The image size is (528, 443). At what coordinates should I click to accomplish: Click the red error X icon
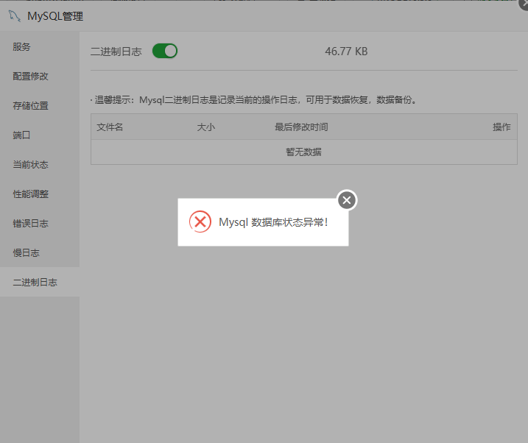[x=200, y=221]
